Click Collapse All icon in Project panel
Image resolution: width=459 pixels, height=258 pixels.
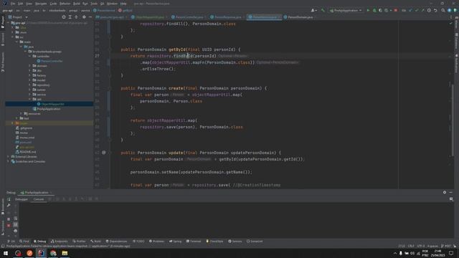pos(76,17)
